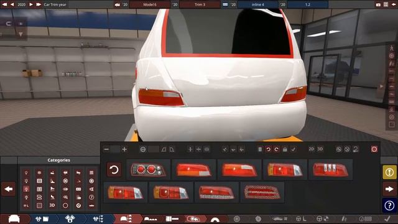The height and width of the screenshot is (224, 398).
Task: Click the right arrow next button
Action: (x=389, y=189)
